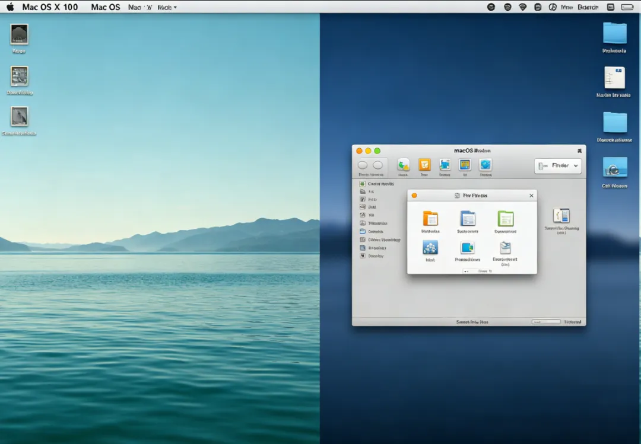Click the green arrow with yellow folder toolbar icon
Screen dimensions: 641x444
coord(403,165)
